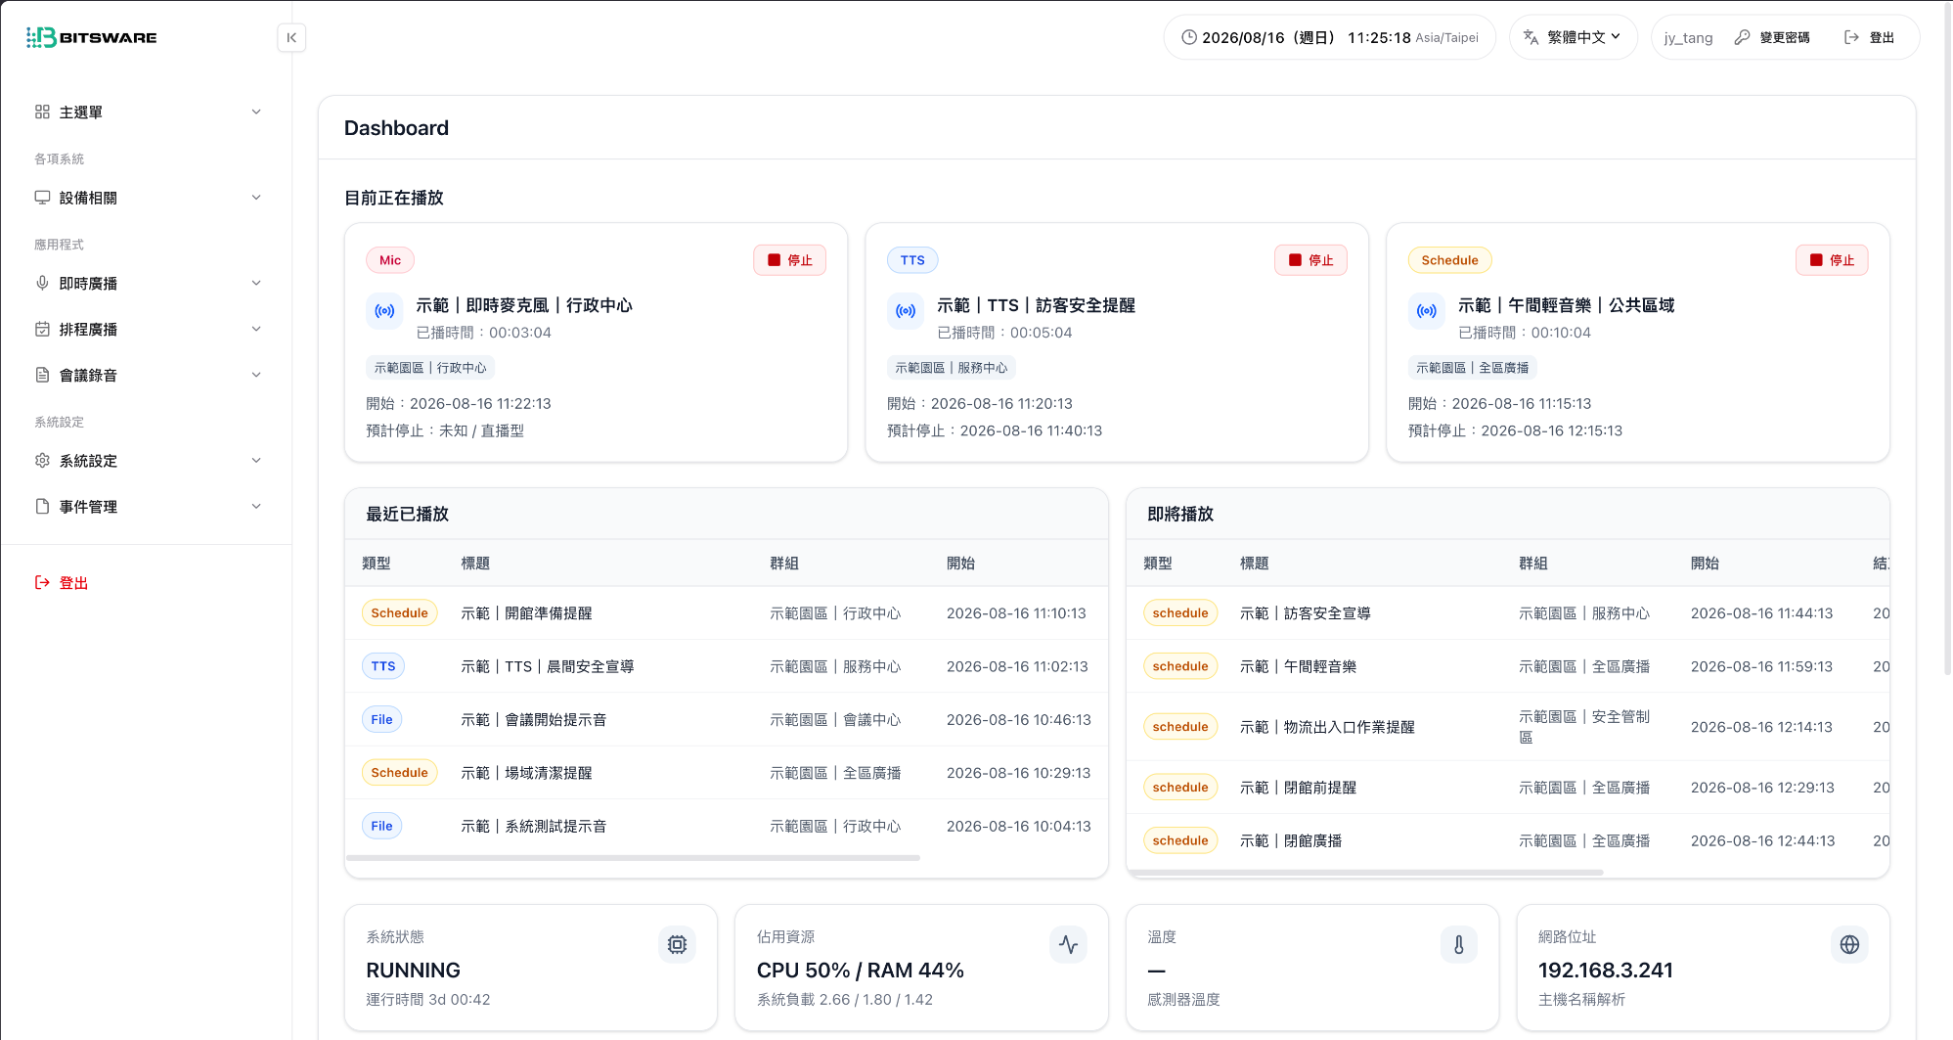Viewport: 1953px width, 1040px height.
Task: Click the Bitsware logo
Action: point(91,37)
